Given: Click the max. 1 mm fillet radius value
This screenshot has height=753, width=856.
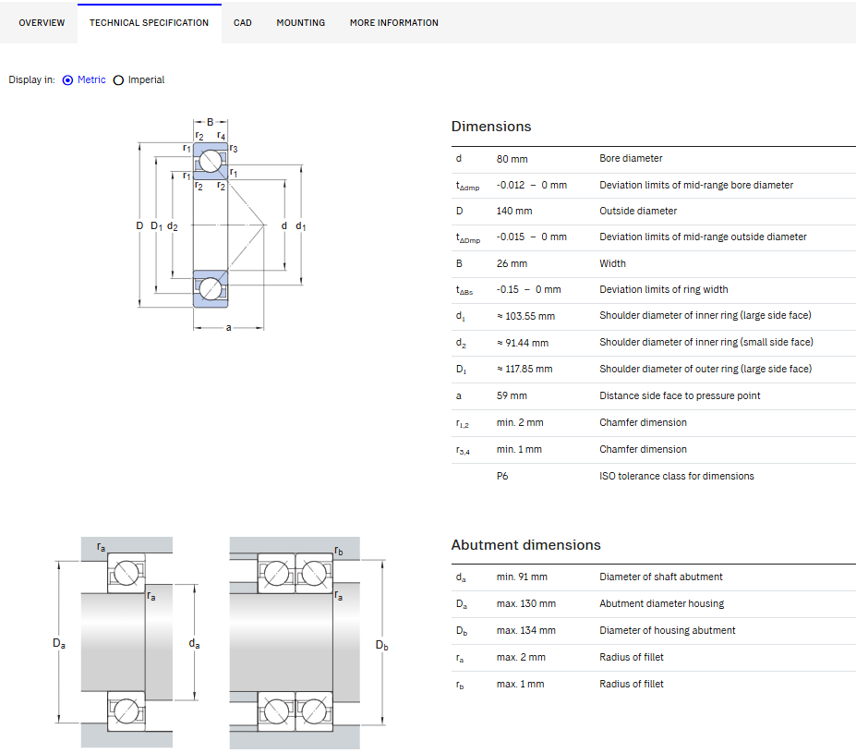Looking at the screenshot, I should [x=520, y=685].
